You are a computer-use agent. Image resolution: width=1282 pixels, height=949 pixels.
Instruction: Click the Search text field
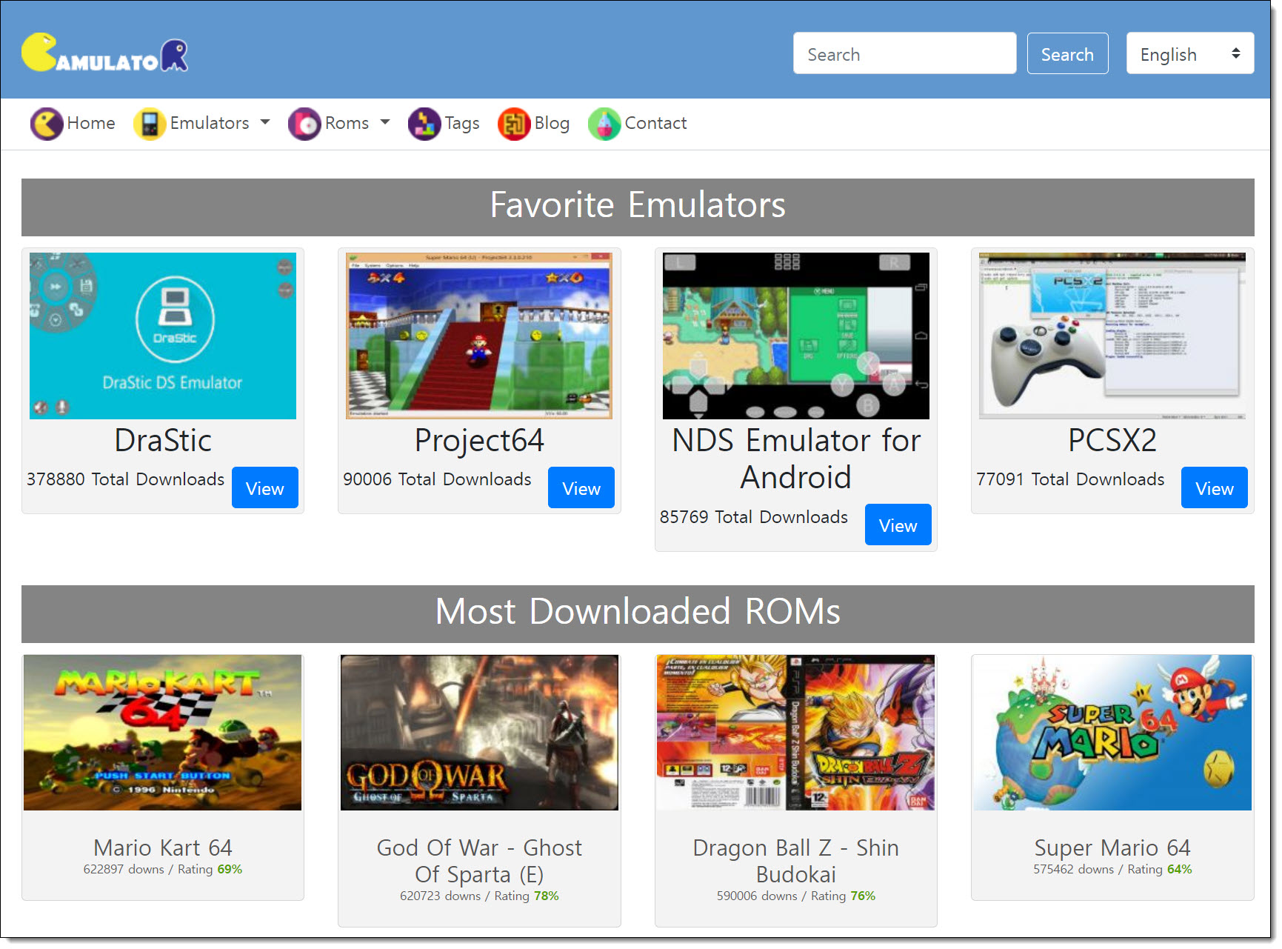[x=904, y=53]
